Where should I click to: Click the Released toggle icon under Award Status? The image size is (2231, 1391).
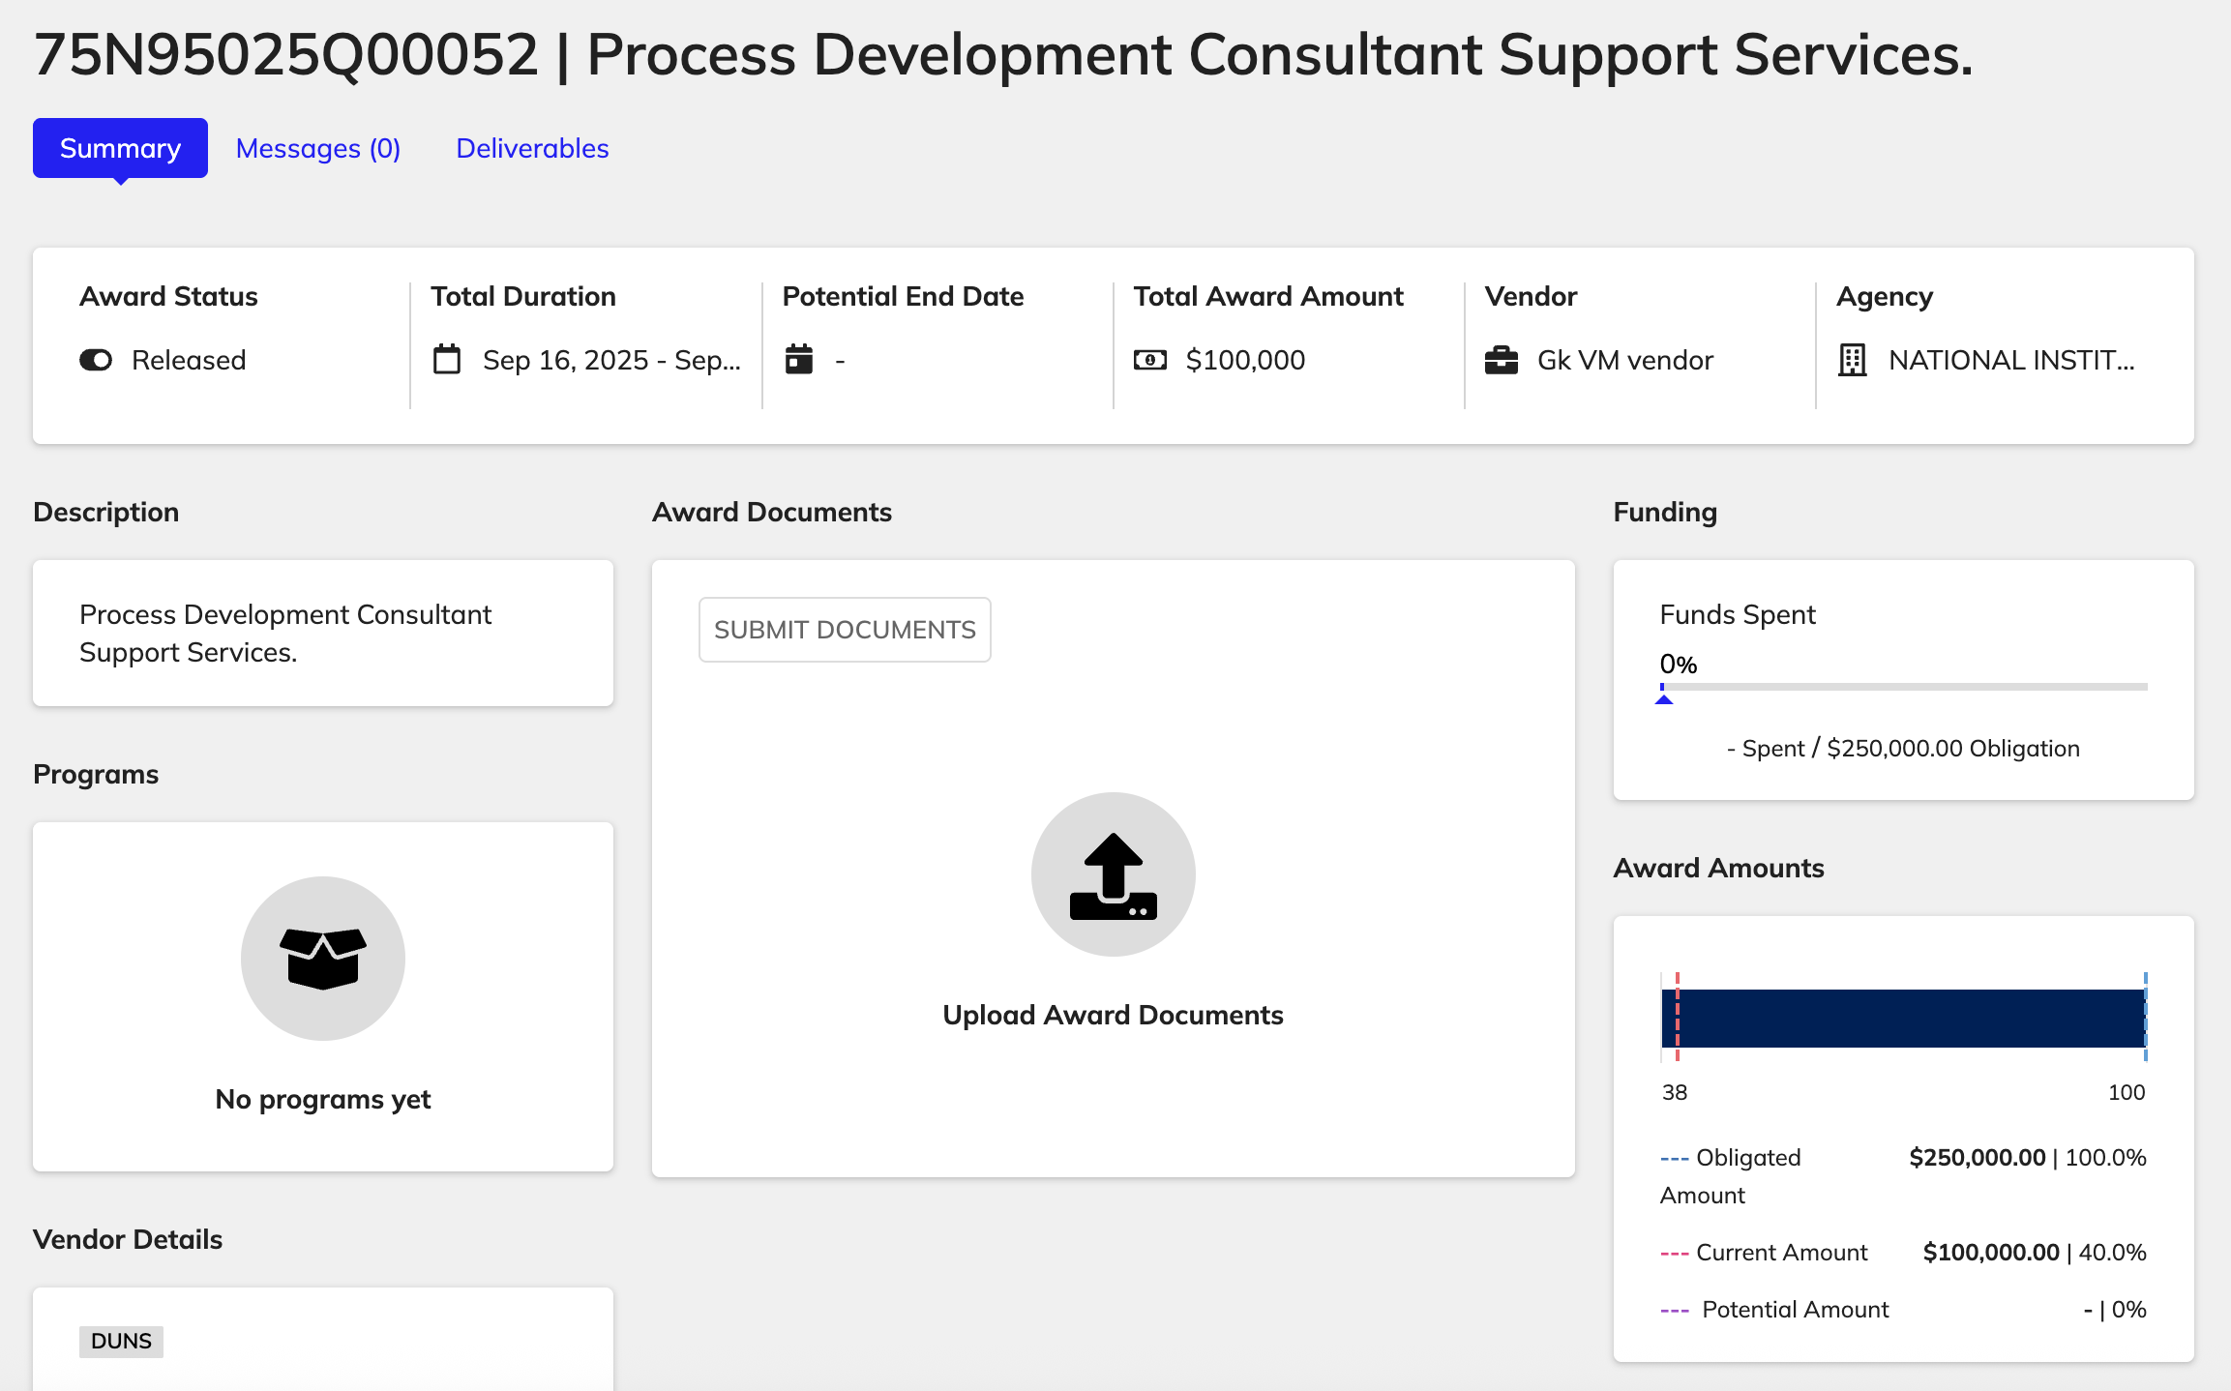(x=96, y=360)
